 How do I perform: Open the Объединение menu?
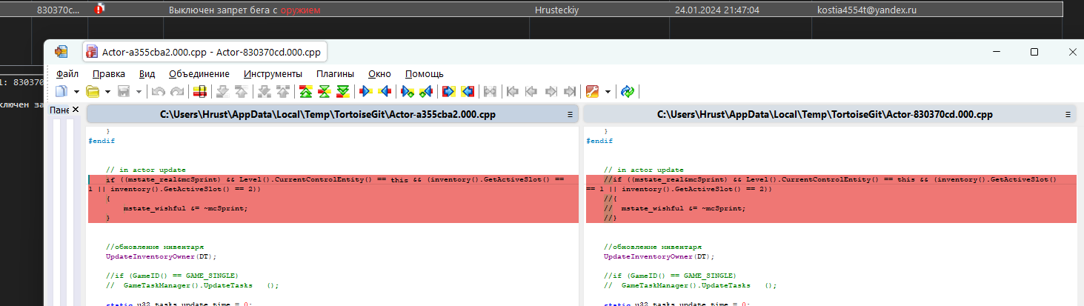coord(199,74)
